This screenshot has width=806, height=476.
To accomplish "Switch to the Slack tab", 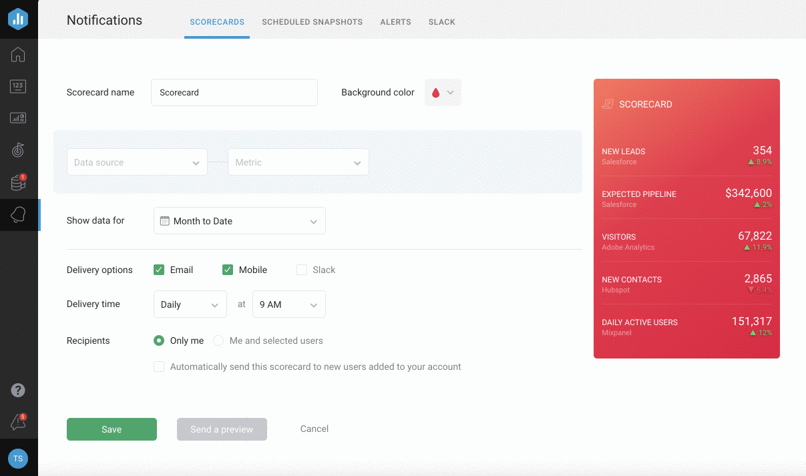I will point(442,22).
